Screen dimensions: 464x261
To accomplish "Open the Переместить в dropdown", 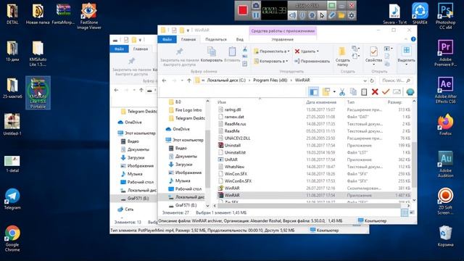I will (272, 51).
